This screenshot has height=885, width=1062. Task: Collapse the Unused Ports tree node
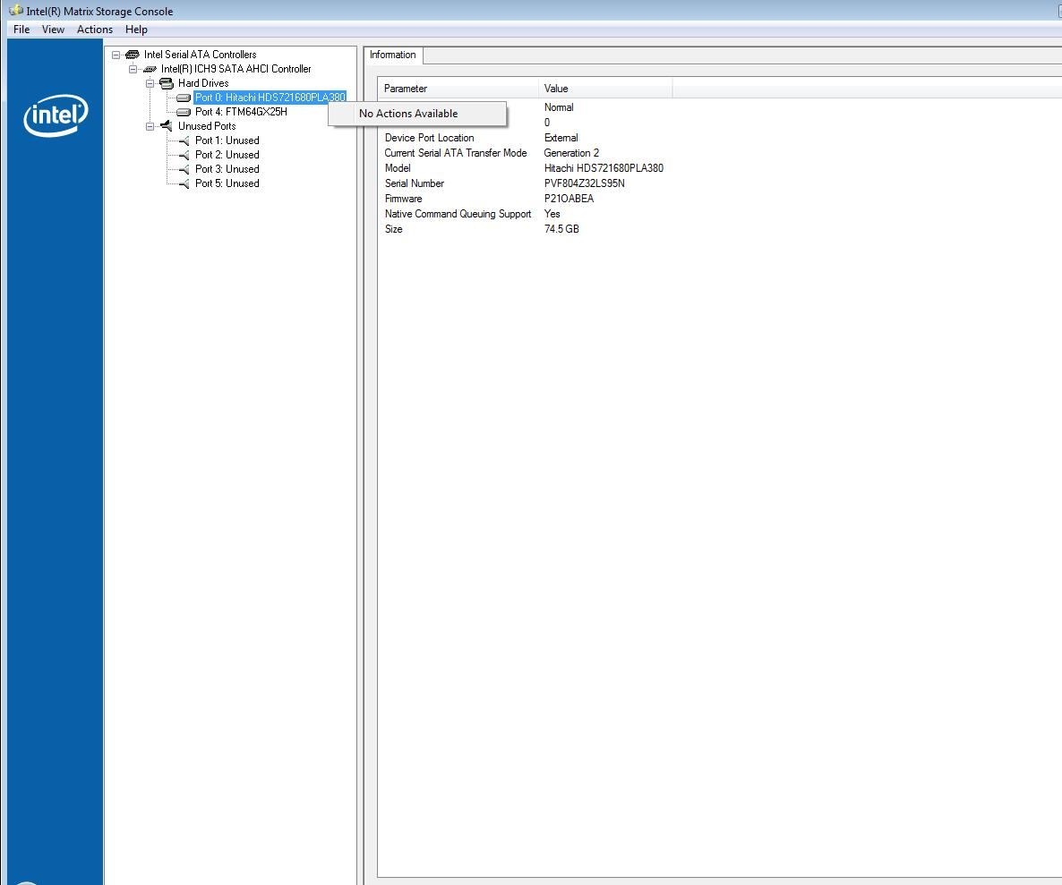150,126
